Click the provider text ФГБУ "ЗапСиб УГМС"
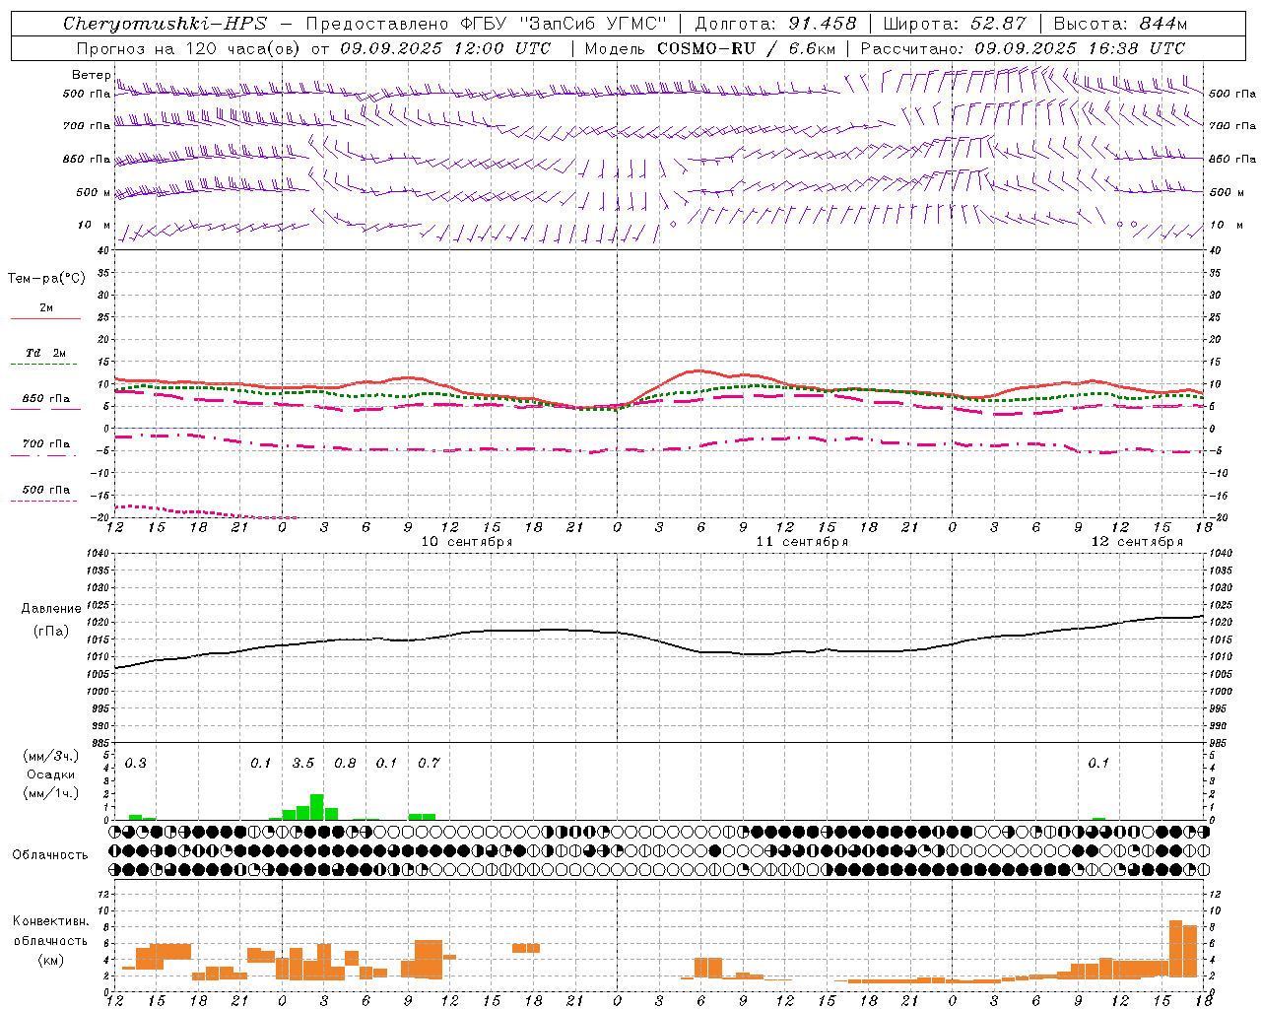 click(563, 24)
